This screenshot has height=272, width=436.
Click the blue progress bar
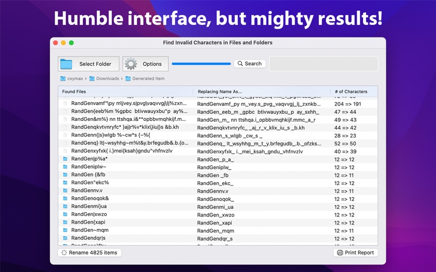point(201,64)
